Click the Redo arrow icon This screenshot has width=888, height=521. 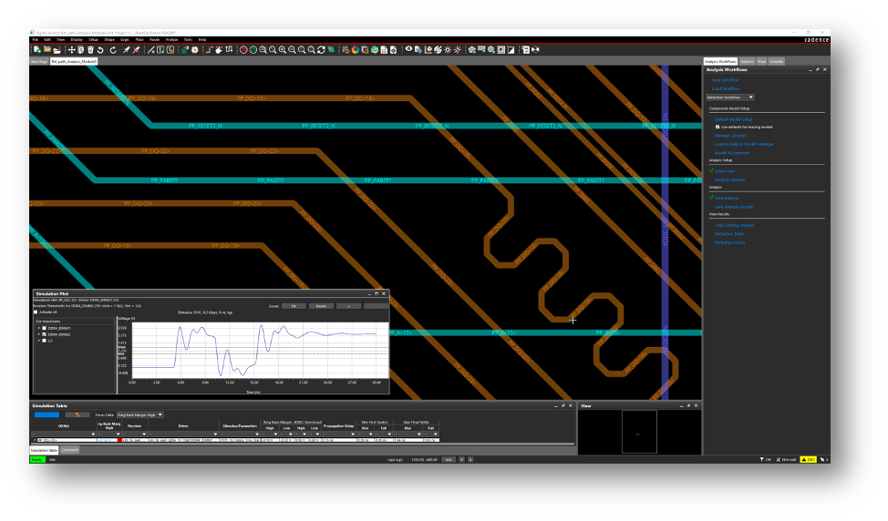point(112,49)
